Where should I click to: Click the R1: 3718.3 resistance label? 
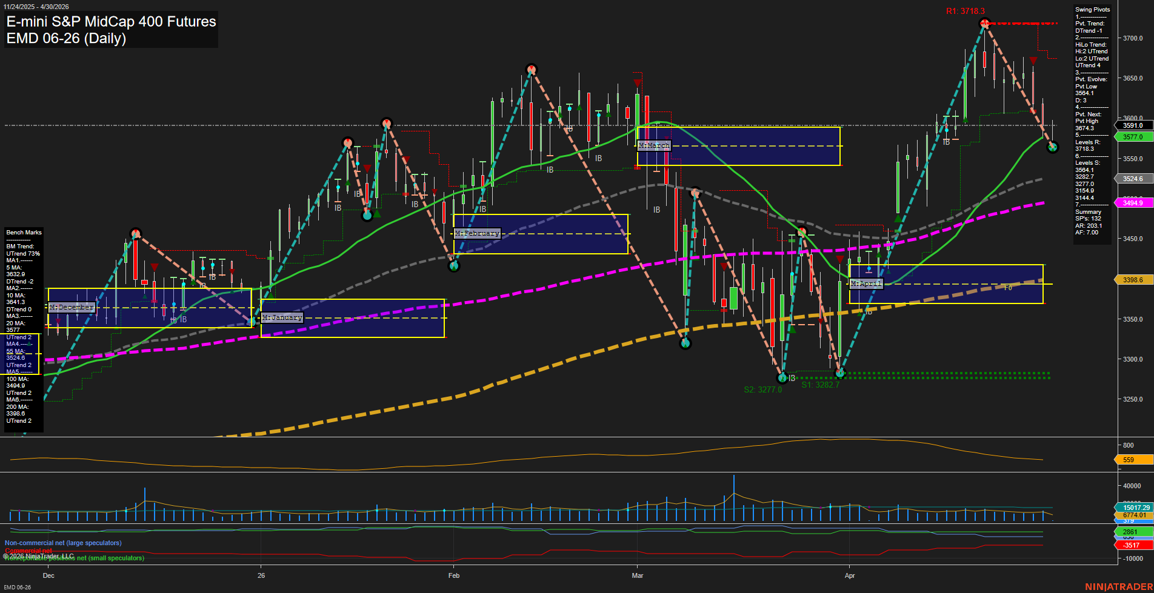click(965, 11)
